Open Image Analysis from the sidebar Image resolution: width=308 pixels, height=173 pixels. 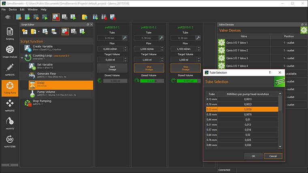tap(10, 51)
